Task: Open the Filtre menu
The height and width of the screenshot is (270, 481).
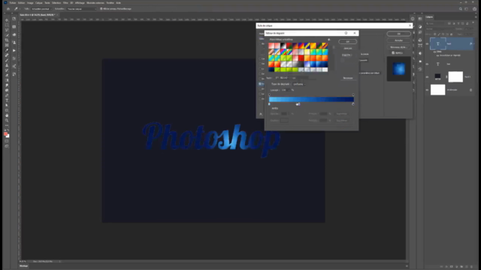Action: point(65,3)
